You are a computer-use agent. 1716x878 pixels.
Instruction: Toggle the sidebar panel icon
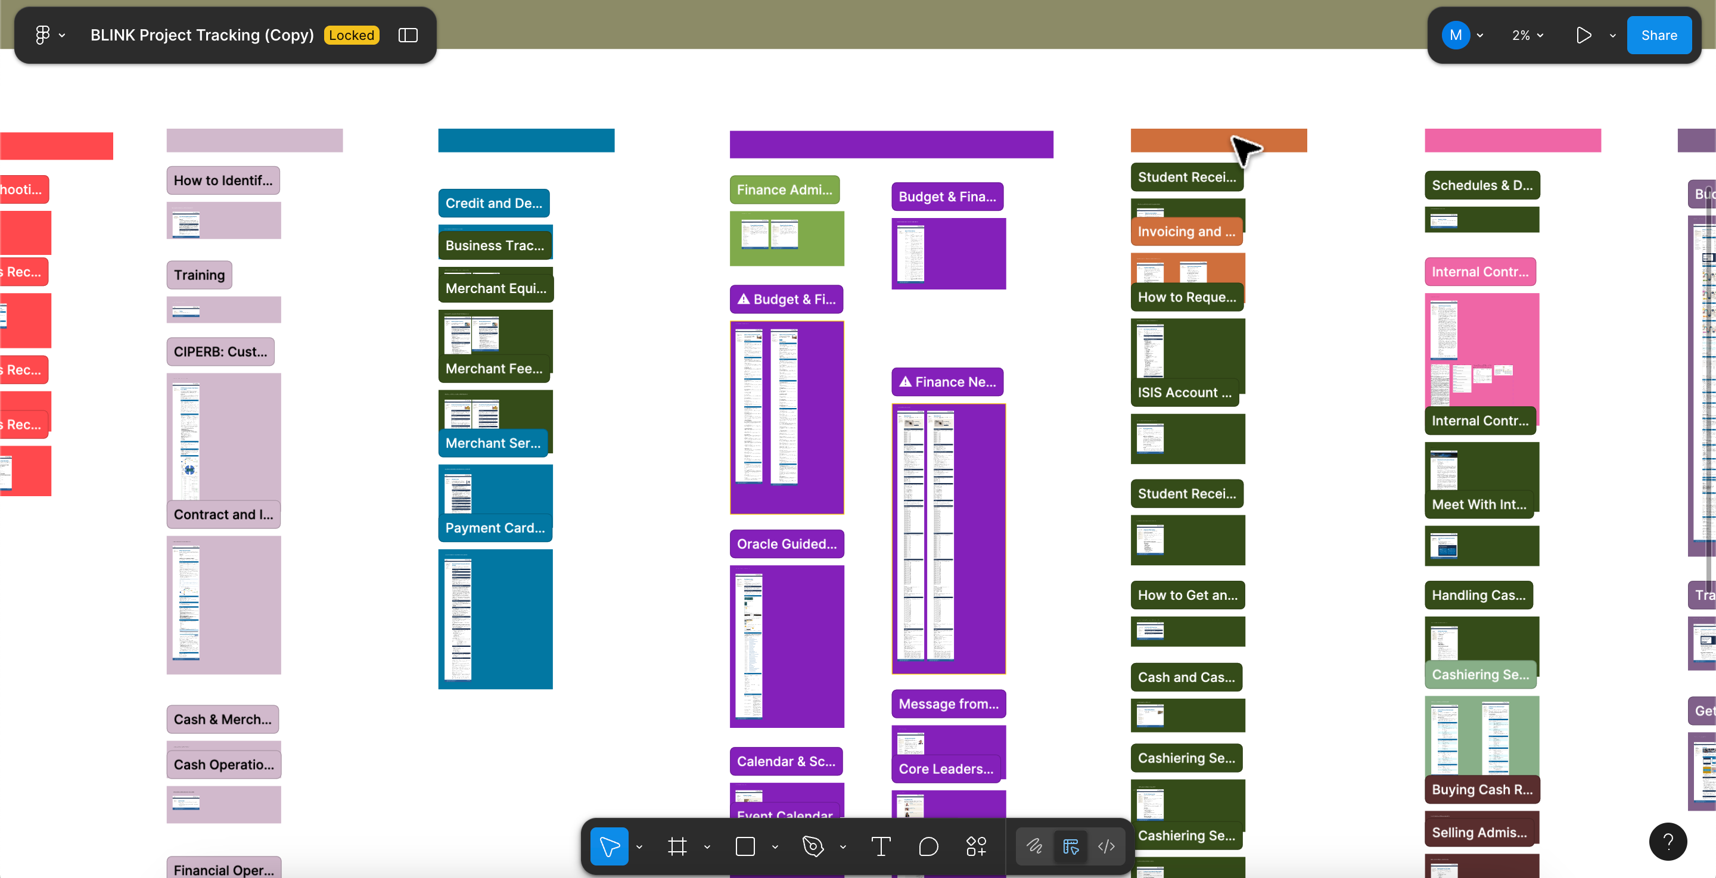408,35
